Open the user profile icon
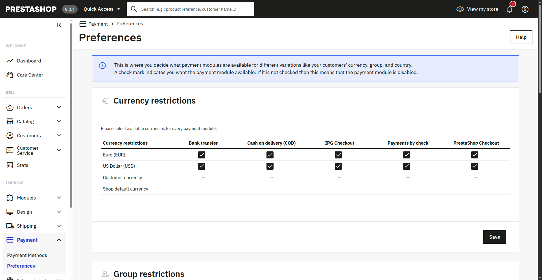The image size is (542, 280). (x=525, y=9)
